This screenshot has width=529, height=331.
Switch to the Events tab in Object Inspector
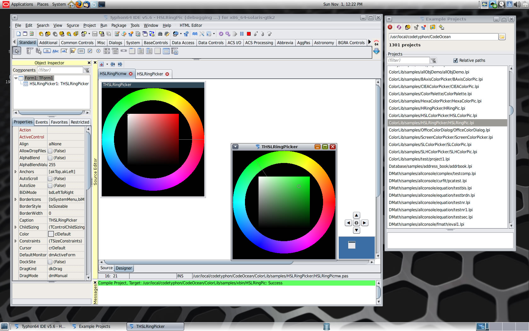point(42,122)
